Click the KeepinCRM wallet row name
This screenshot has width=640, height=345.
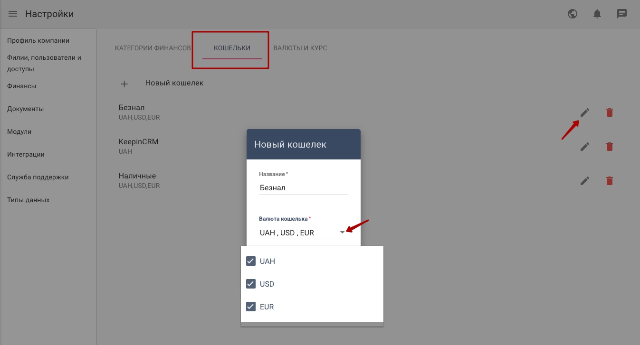139,142
